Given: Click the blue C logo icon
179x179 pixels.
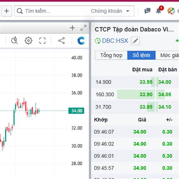Looking at the screenshot, I should tap(81, 41).
